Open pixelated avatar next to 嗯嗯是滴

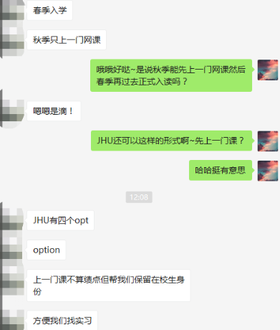[12, 111]
